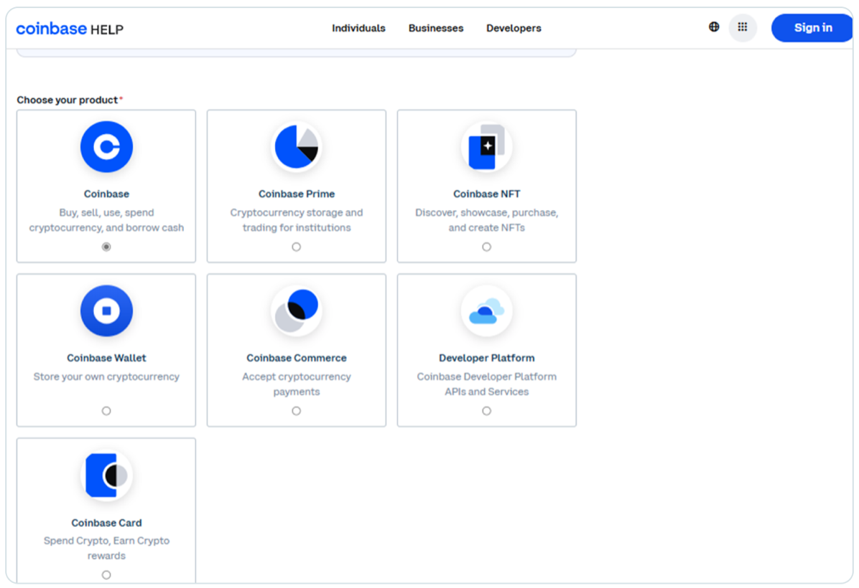Select the Coinbase Prime radio button

coord(297,247)
